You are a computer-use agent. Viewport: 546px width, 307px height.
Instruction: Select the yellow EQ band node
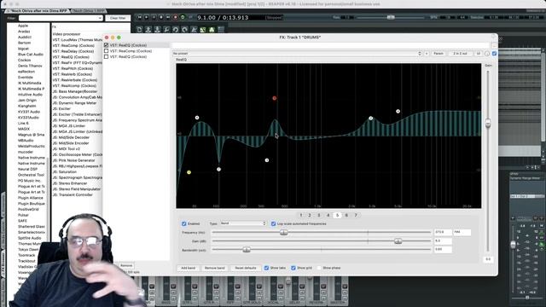189,172
